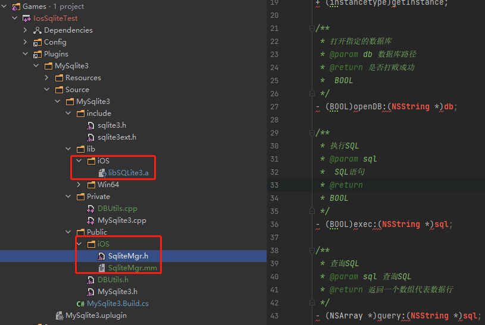This screenshot has height=325, width=485.
Task: Select sqlite3ext.h in the include folder
Action: point(117,137)
